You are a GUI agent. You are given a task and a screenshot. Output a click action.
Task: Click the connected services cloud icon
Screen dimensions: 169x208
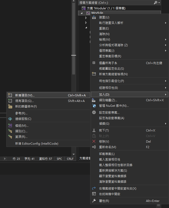(x=10, y=119)
